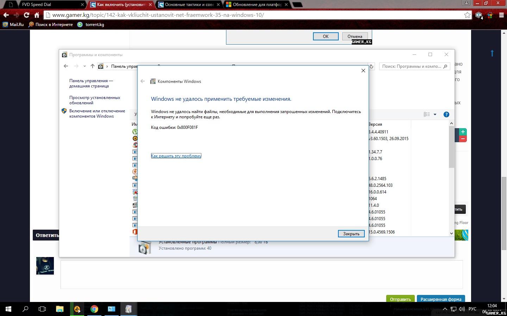Open Chrome hamburger menu
Image resolution: width=507 pixels, height=316 pixels.
(x=501, y=15)
